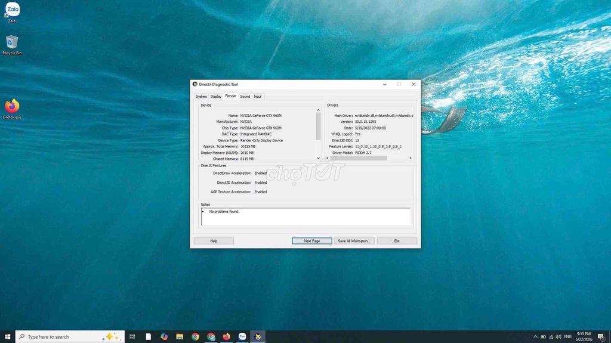611x343 pixels.
Task: Select the Render tab
Action: (x=231, y=96)
